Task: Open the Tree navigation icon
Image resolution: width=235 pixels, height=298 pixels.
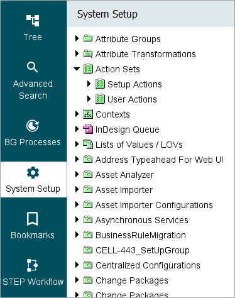Action: click(x=33, y=21)
